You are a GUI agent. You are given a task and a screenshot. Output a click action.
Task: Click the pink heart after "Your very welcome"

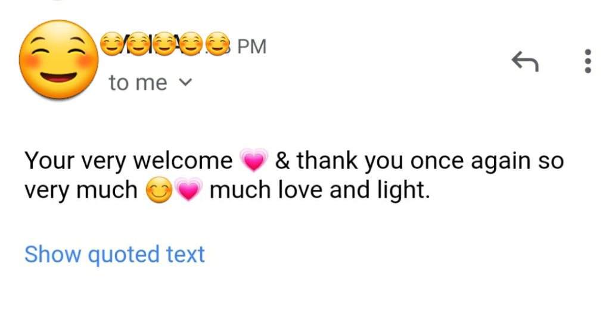tap(254, 161)
